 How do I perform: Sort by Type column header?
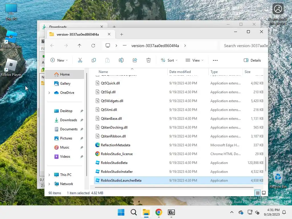tap(214, 72)
